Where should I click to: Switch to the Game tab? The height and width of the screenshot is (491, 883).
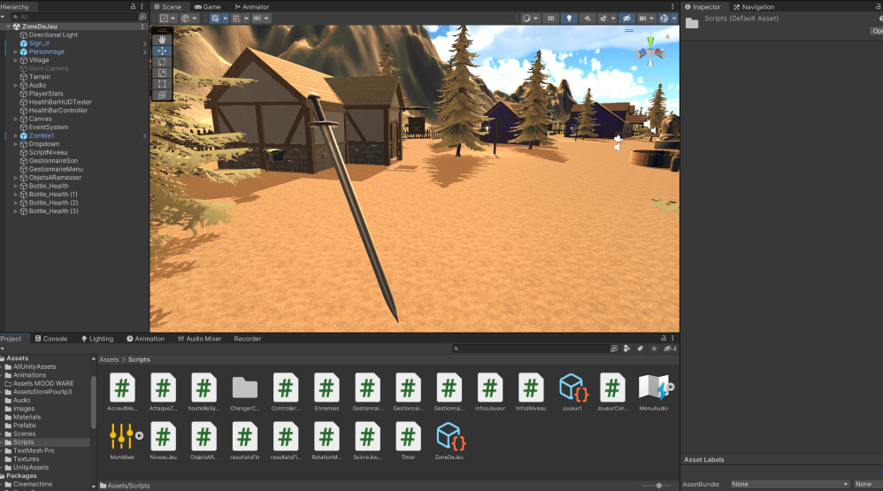pyautogui.click(x=207, y=6)
